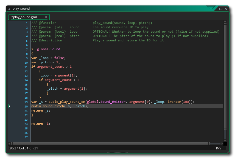Click the dropdown notch at the window top
The height and width of the screenshot is (159, 235).
211,7
